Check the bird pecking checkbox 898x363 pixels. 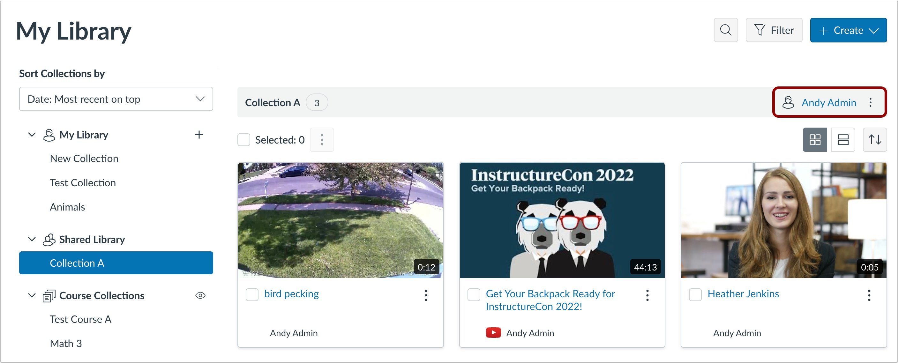click(x=252, y=295)
